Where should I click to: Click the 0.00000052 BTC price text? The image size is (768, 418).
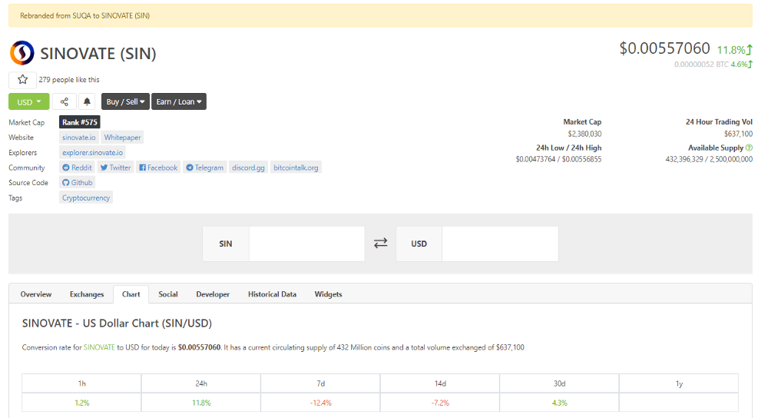coord(701,65)
